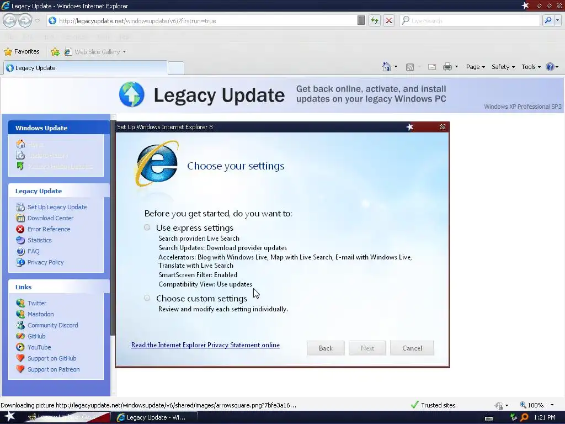This screenshot has height=424, width=565.
Task: Click the browser Forward arrow button
Action: [25, 20]
